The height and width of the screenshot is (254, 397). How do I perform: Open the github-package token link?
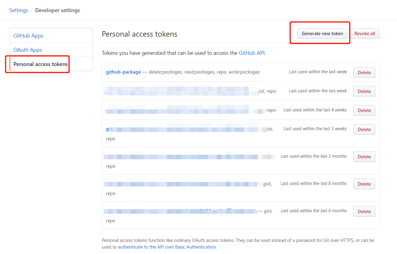tap(123, 72)
